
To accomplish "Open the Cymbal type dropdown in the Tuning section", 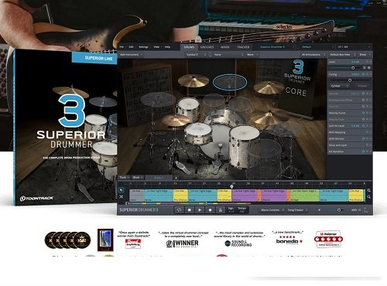I will (340, 86).
